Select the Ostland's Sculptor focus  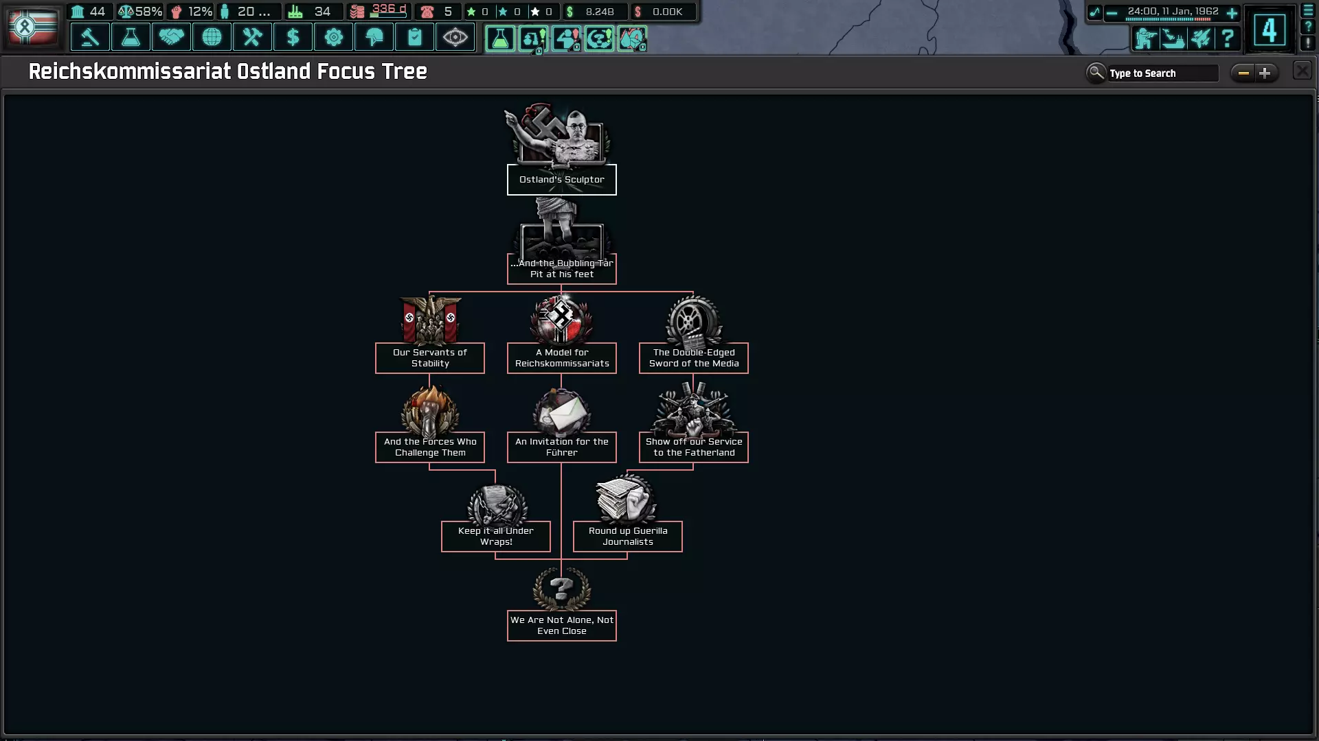coord(562,180)
